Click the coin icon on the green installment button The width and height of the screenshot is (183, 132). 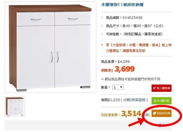(x=155, y=101)
